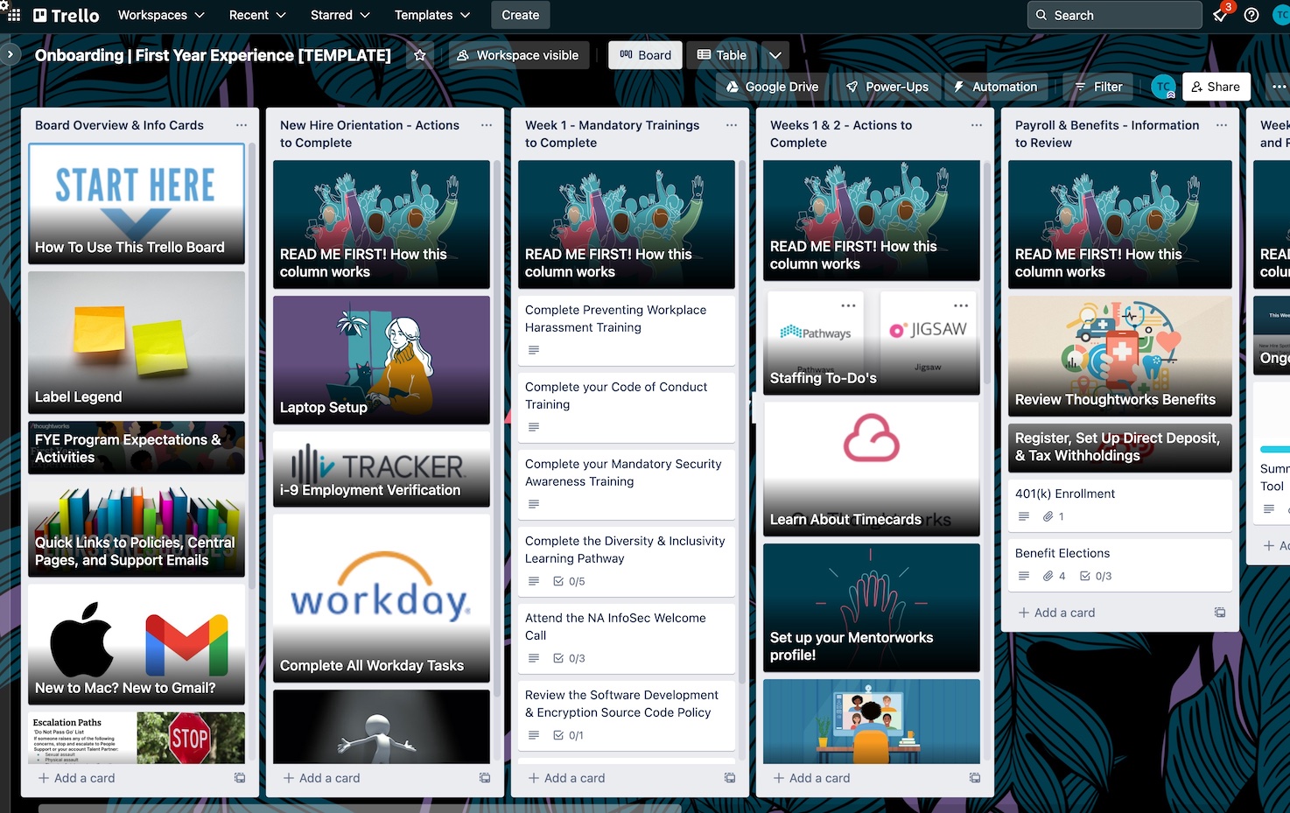The image size is (1290, 813).
Task: Open the Workspaces dropdown menu
Action: (x=161, y=15)
